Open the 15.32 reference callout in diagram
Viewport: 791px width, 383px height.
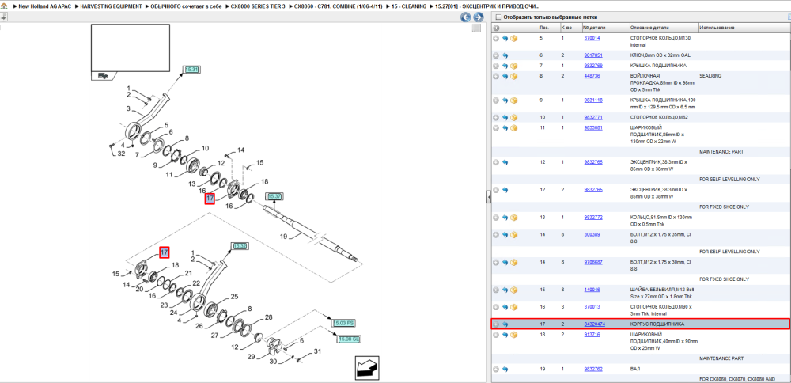tap(240, 246)
